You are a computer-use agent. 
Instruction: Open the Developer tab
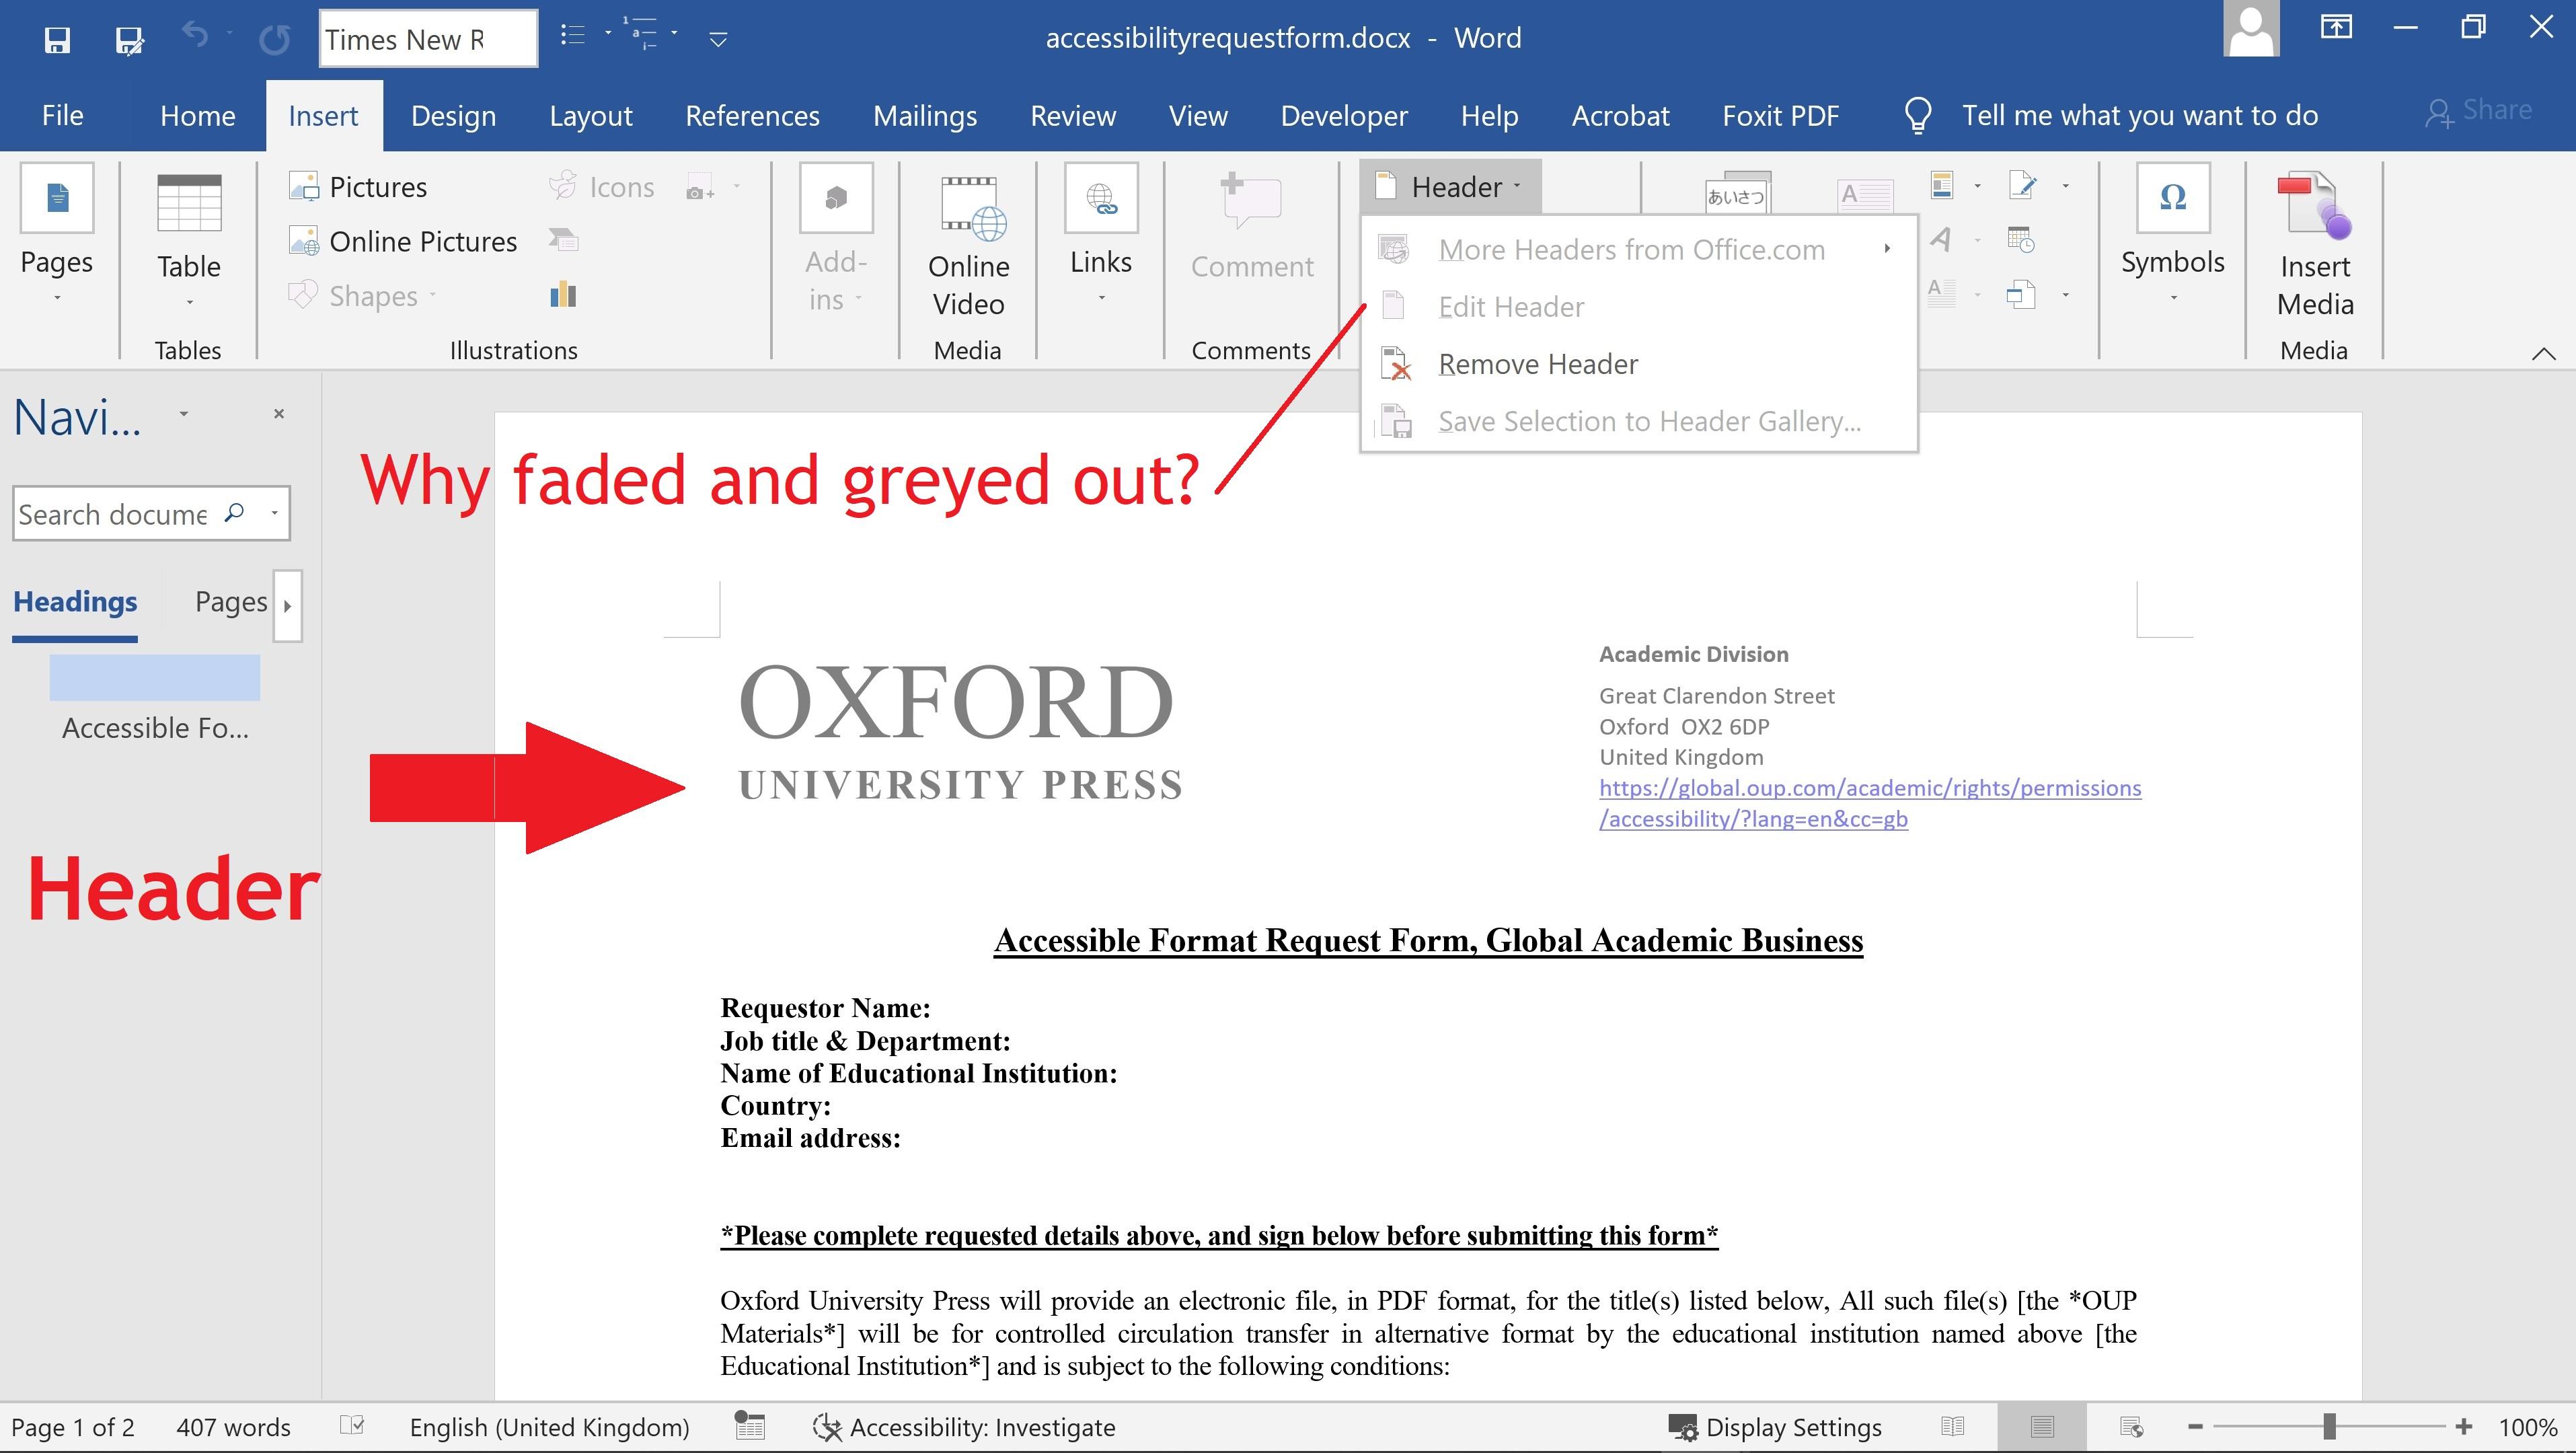click(1344, 116)
